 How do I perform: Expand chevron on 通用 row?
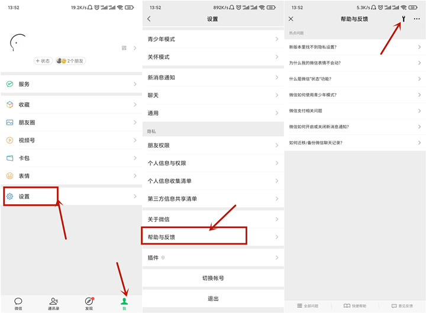[x=277, y=113]
